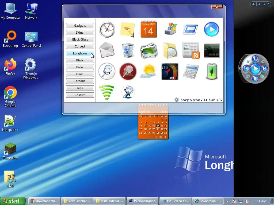Stop playback on the round player gadget
Viewport: 274px width, 205px height.
pos(255,78)
